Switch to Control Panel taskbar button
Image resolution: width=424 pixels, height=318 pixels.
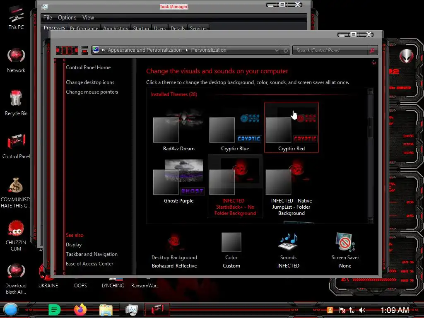coord(157,310)
